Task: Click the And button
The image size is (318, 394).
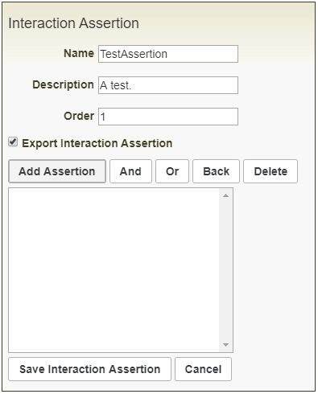Action: click(130, 171)
